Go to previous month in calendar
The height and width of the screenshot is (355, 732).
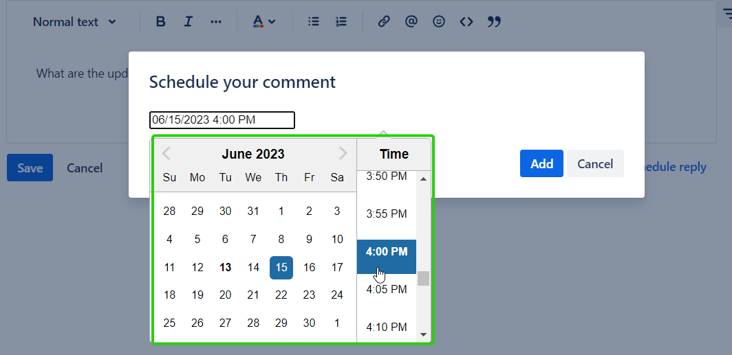[x=166, y=154]
